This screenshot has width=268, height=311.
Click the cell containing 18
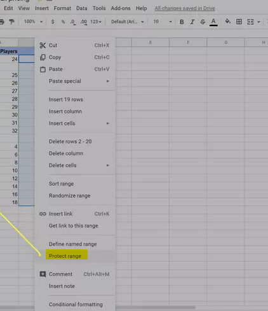pyautogui.click(x=9, y=202)
